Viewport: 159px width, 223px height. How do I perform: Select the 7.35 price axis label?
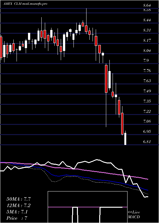coord(147,101)
